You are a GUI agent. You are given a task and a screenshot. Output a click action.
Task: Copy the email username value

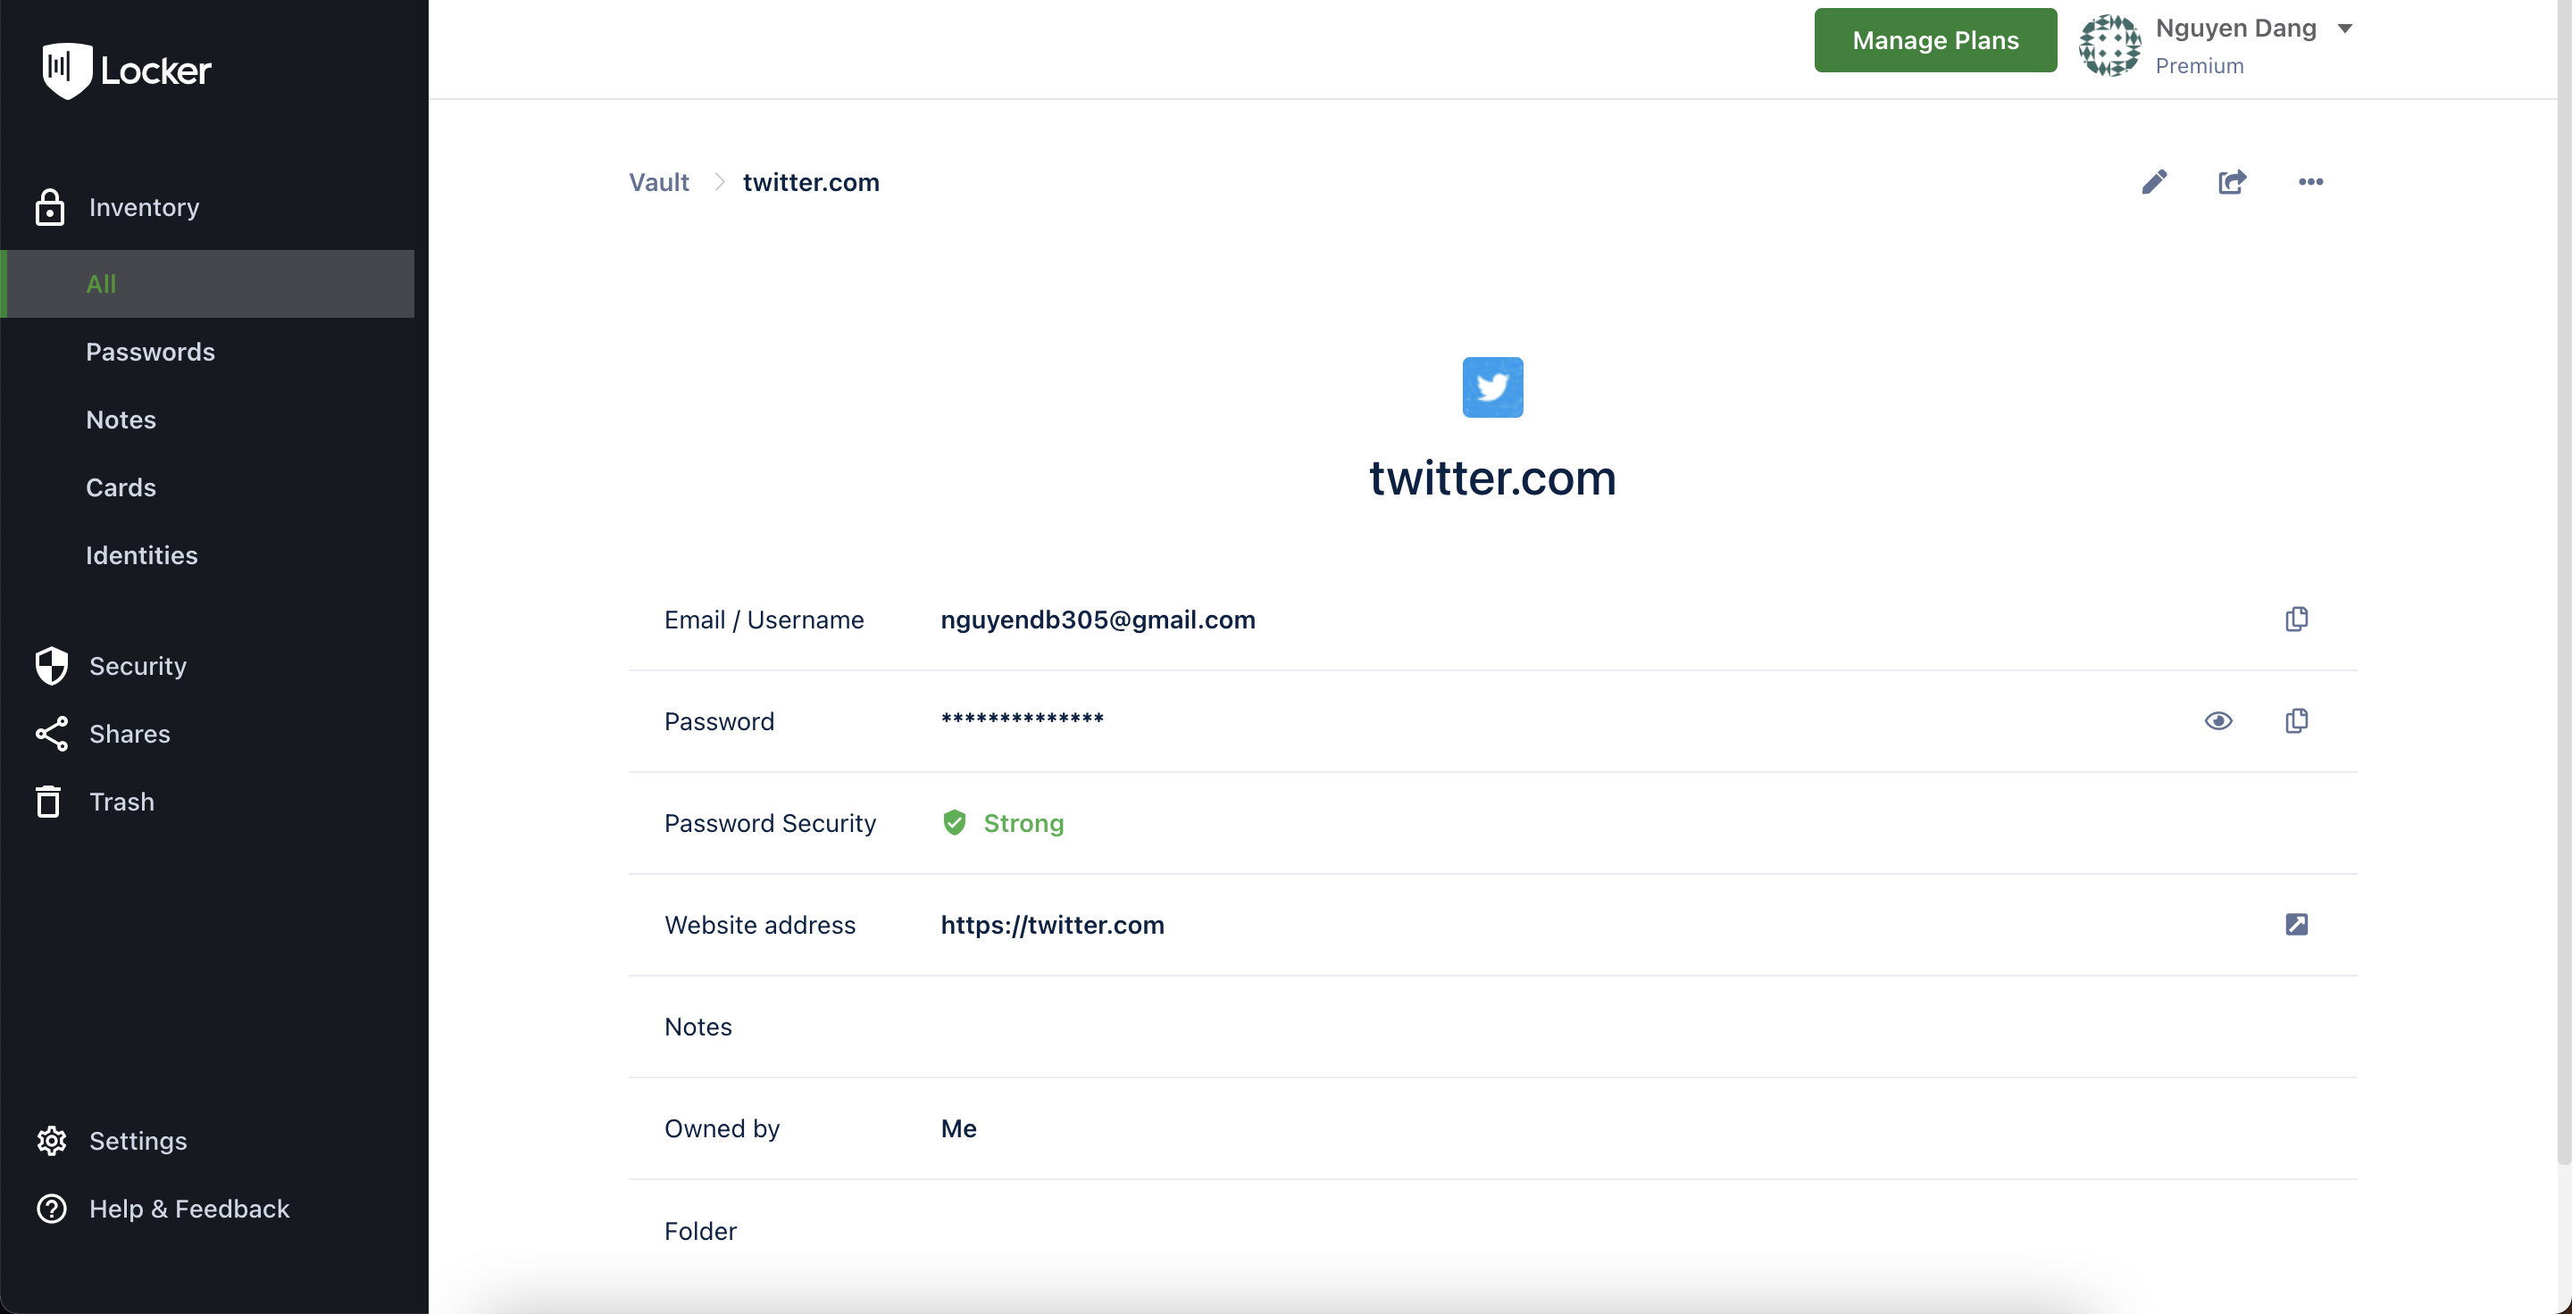[x=2295, y=620]
